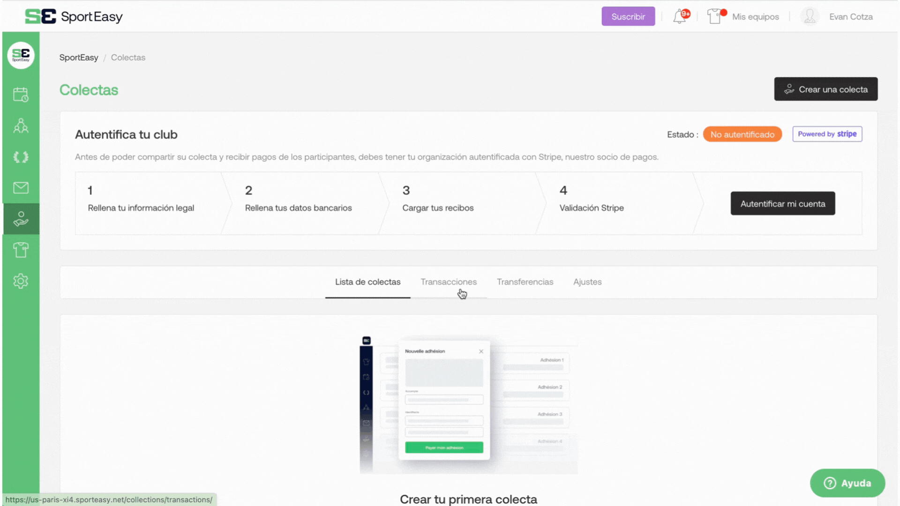Click the Autentifica tu club heading
This screenshot has height=506, width=900.
pyautogui.click(x=126, y=134)
